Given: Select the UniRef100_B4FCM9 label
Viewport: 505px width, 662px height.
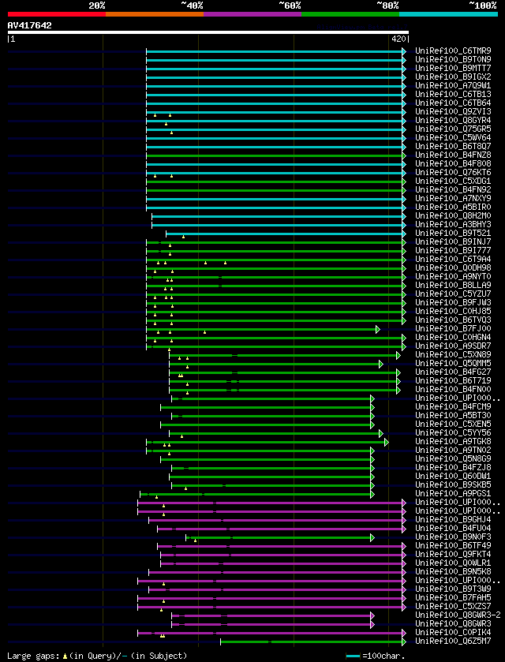Looking at the screenshot, I should pos(453,407).
